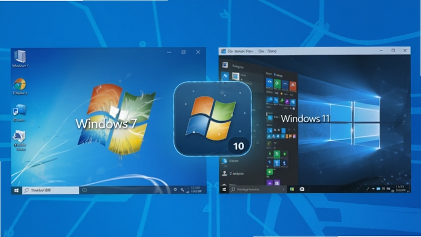Open the gear icon in the Windows 7 window tray
This screenshot has height=237, width=421.
pyautogui.click(x=175, y=190)
